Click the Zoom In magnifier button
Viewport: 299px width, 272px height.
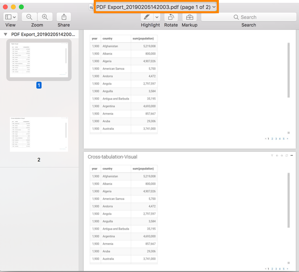tap(45, 17)
